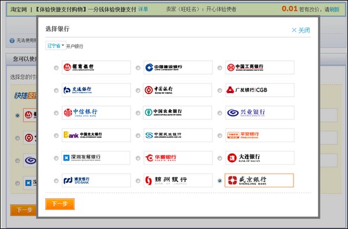This screenshot has height=229, width=348.
Task: Select the 兴业银行 radio button
Action: coord(220,113)
